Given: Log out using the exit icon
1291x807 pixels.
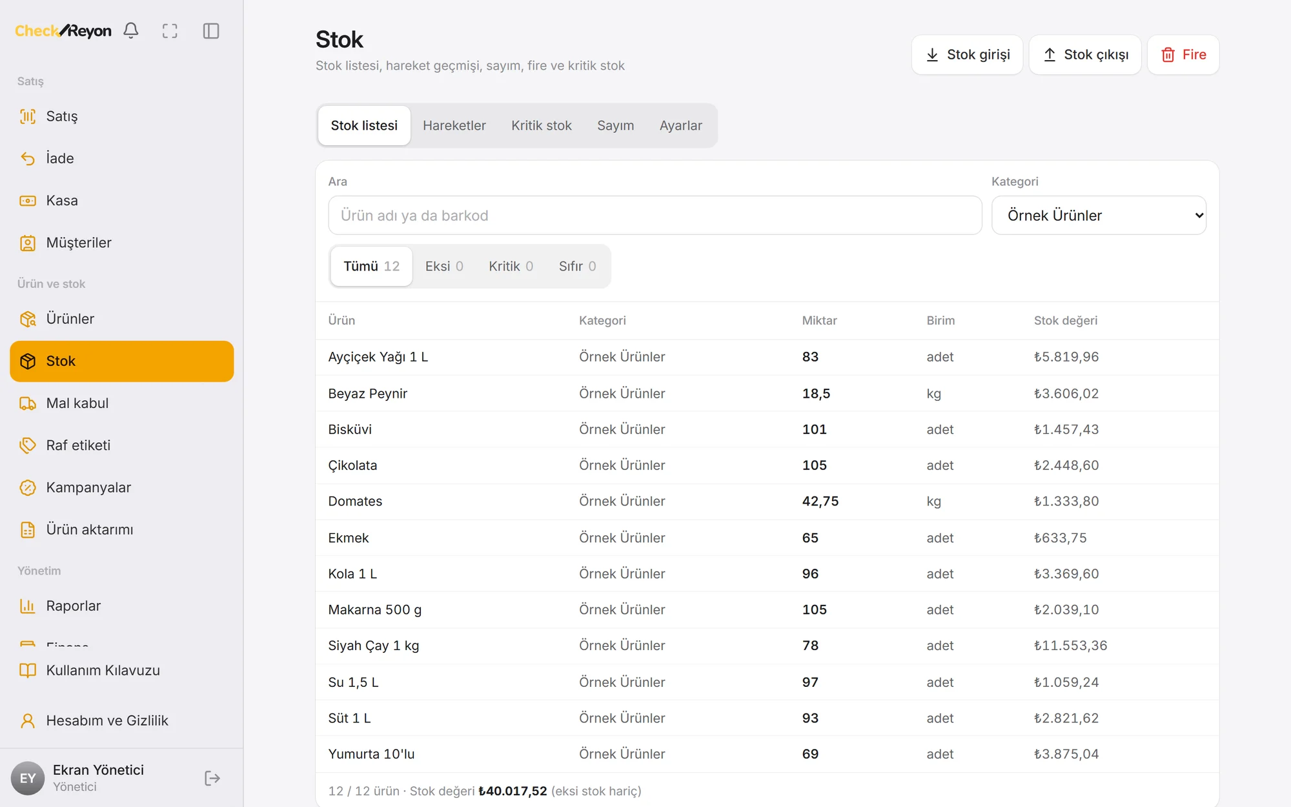Looking at the screenshot, I should pos(212,778).
